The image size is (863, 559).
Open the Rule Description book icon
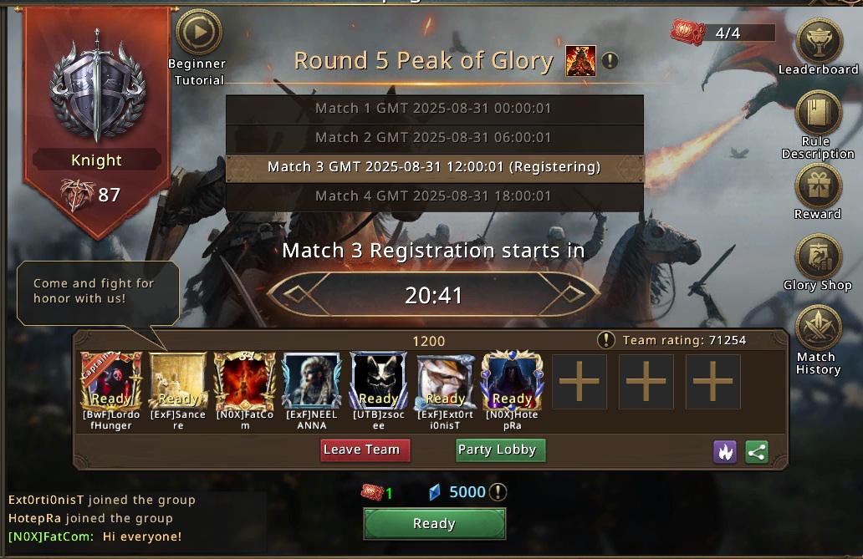click(819, 113)
